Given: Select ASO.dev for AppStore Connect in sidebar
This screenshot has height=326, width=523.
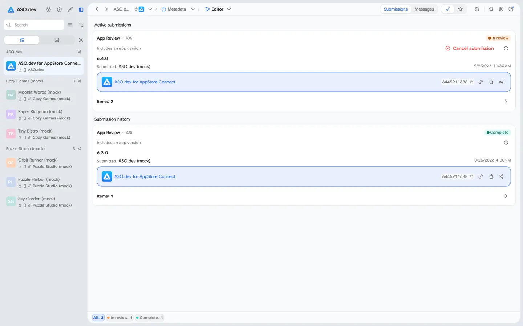Looking at the screenshot, I should 44,66.
